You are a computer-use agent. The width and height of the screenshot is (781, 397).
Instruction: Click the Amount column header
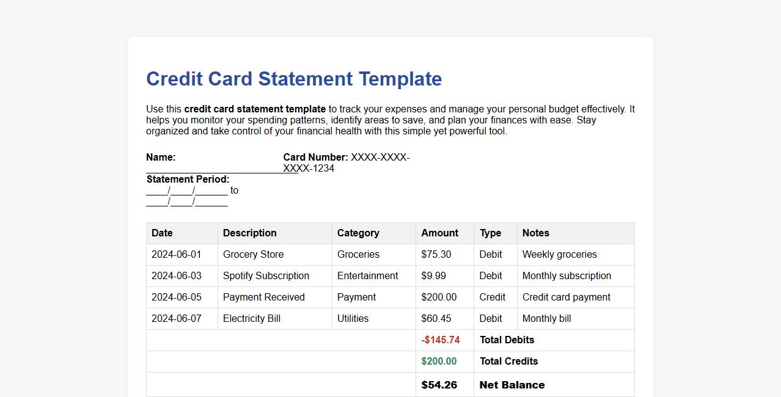(439, 233)
